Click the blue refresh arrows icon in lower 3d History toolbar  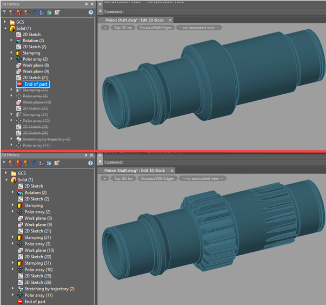pos(35,164)
